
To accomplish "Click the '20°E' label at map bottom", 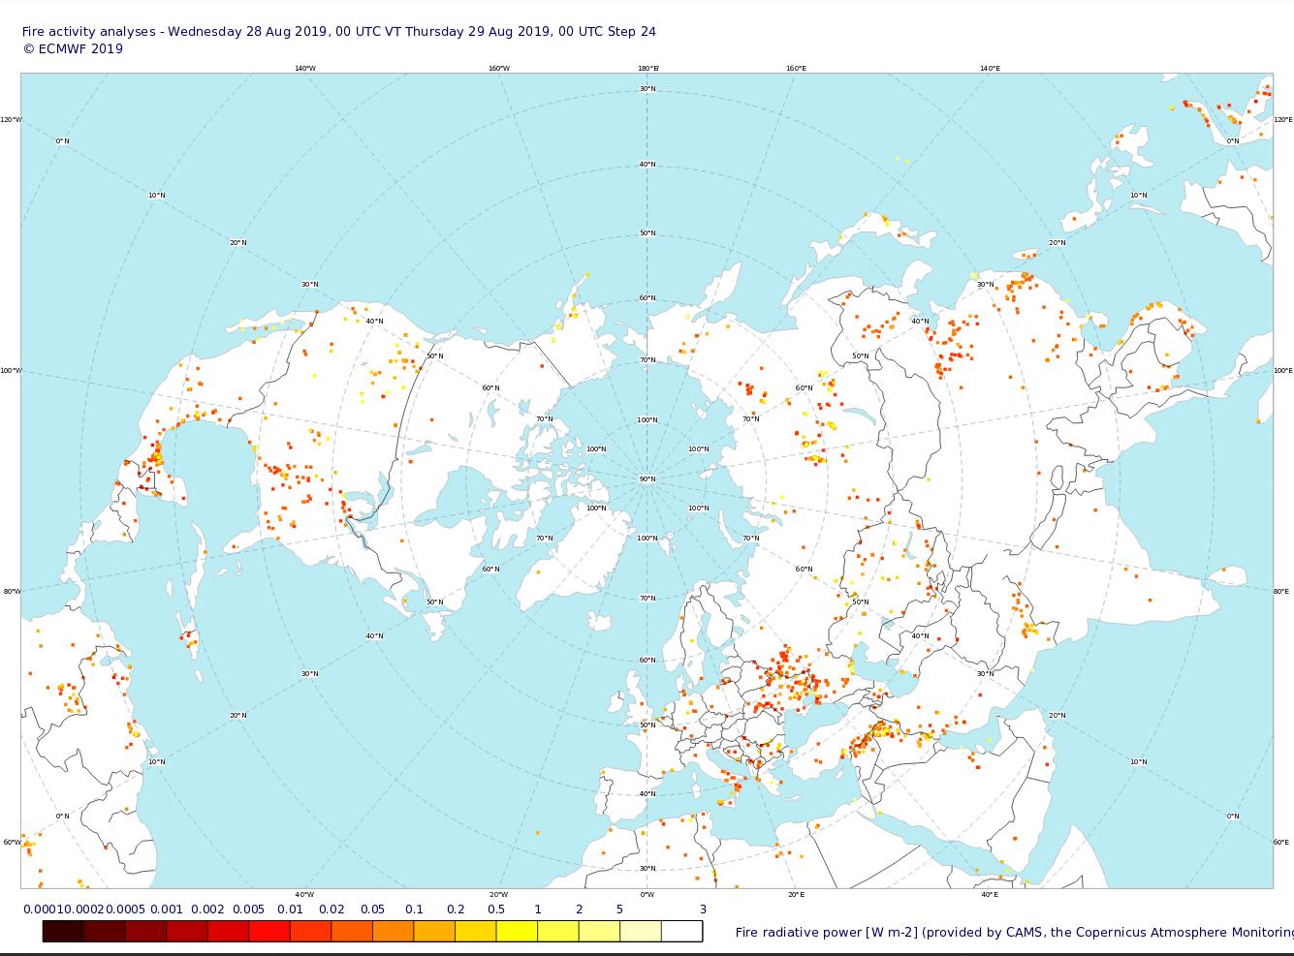I will tap(796, 894).
